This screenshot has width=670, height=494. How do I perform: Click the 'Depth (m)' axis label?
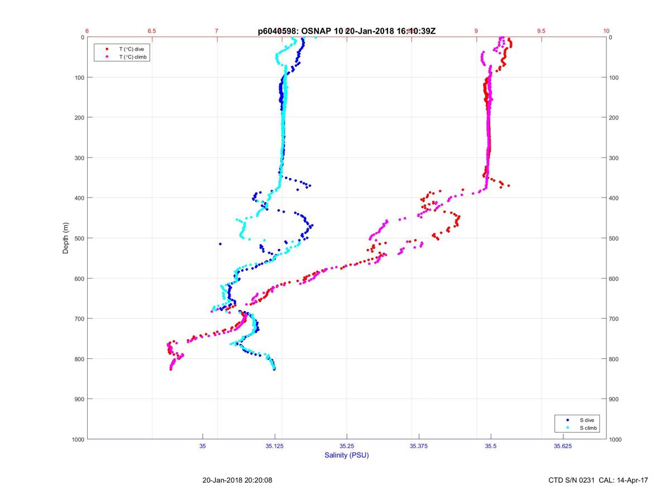(66, 238)
